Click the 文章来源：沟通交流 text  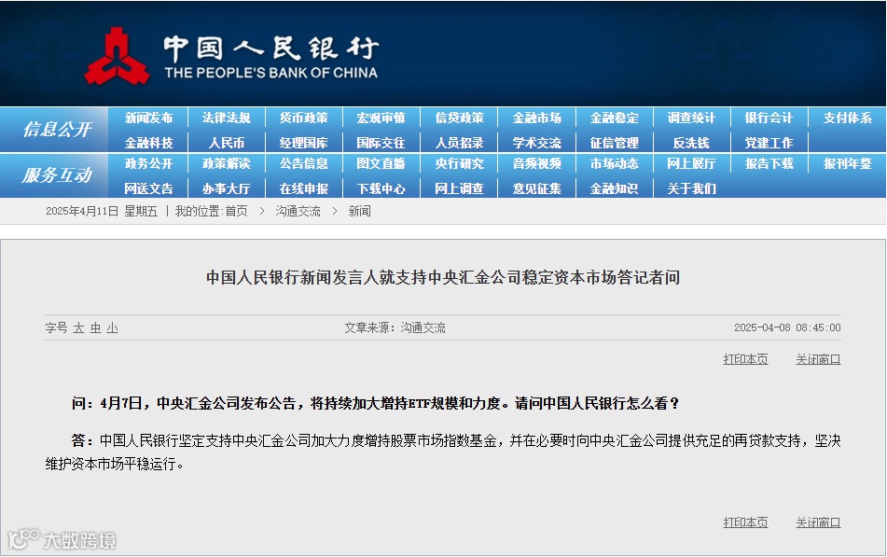[x=395, y=327]
